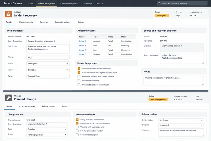The height and width of the screenshot is (141, 211).
Task: Switch to Reconcile updates tab
Action: 63,22
